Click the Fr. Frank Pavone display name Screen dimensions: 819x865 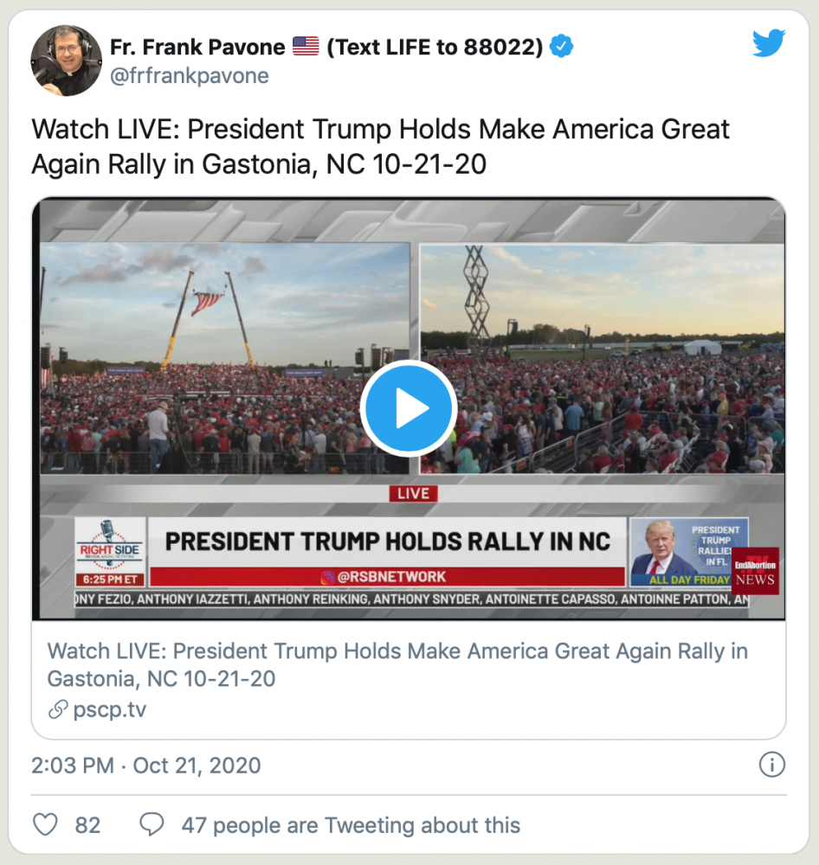tap(197, 47)
